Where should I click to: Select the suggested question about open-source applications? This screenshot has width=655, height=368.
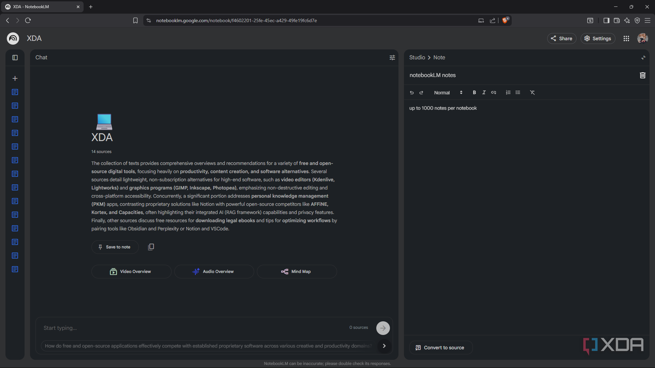208,346
